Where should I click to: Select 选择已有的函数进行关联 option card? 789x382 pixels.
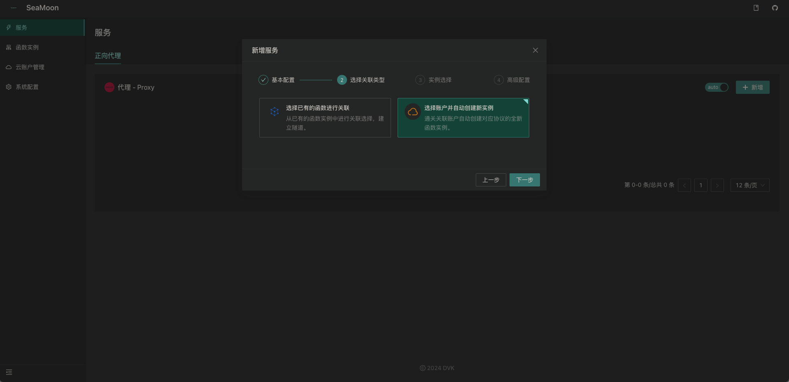325,118
